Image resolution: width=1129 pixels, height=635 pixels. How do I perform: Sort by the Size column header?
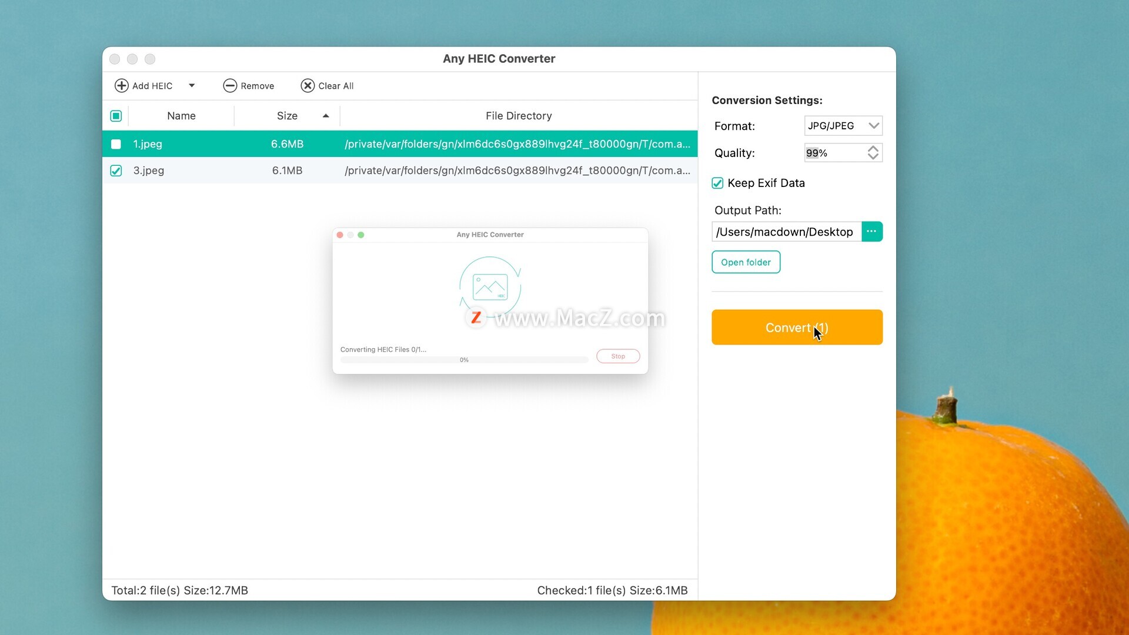point(287,116)
